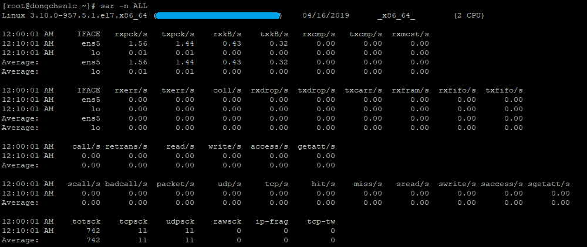
Task: Click the rxmcst/s column header
Action: [410, 34]
